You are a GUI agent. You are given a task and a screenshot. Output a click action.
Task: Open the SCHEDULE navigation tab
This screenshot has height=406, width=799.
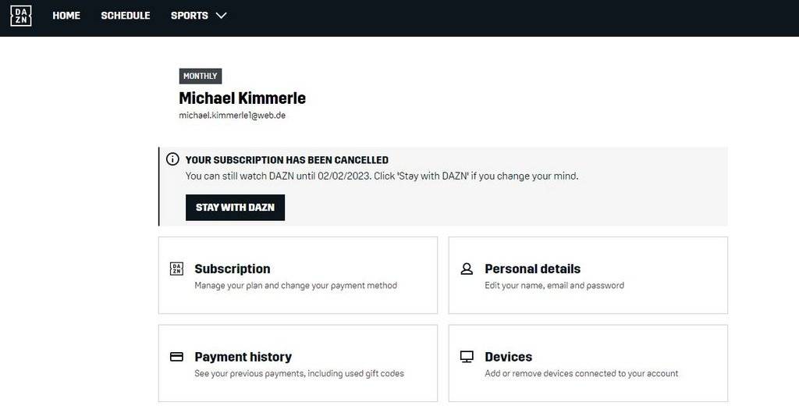point(125,16)
